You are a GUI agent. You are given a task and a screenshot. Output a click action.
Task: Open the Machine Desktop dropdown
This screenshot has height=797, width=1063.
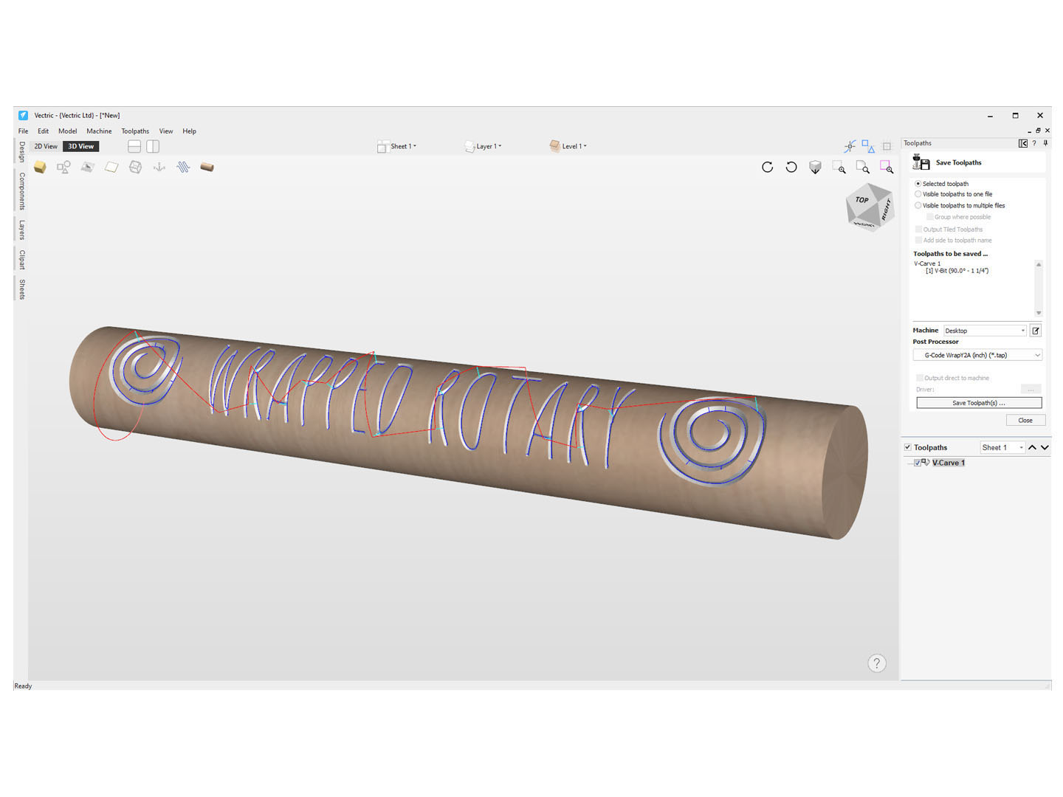pos(985,331)
